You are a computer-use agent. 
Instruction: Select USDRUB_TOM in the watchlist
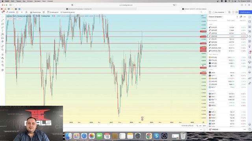point(227,48)
